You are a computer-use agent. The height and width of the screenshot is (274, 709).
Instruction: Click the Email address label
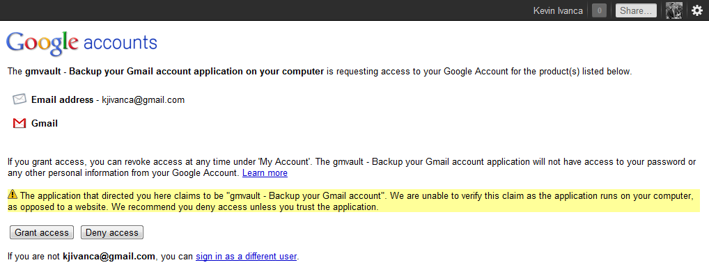63,99
